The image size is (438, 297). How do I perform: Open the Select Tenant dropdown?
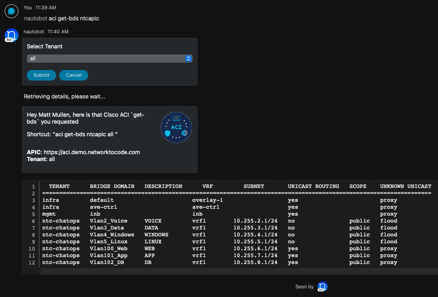pyautogui.click(x=109, y=59)
